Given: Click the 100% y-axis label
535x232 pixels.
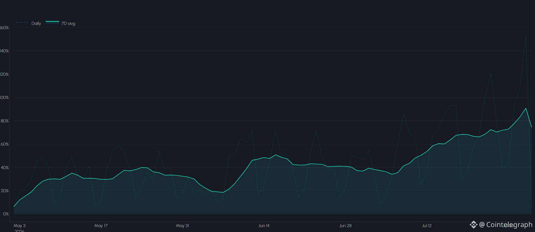Looking at the screenshot, I should (x=4, y=98).
